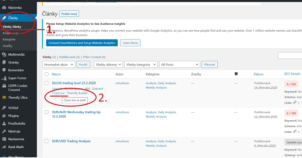
Task: Open Vzhľad appearance brush icon
Action: [4, 108]
